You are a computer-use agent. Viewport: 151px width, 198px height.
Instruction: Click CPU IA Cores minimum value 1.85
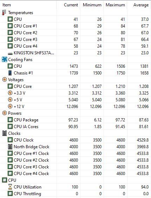[x=98, y=126]
